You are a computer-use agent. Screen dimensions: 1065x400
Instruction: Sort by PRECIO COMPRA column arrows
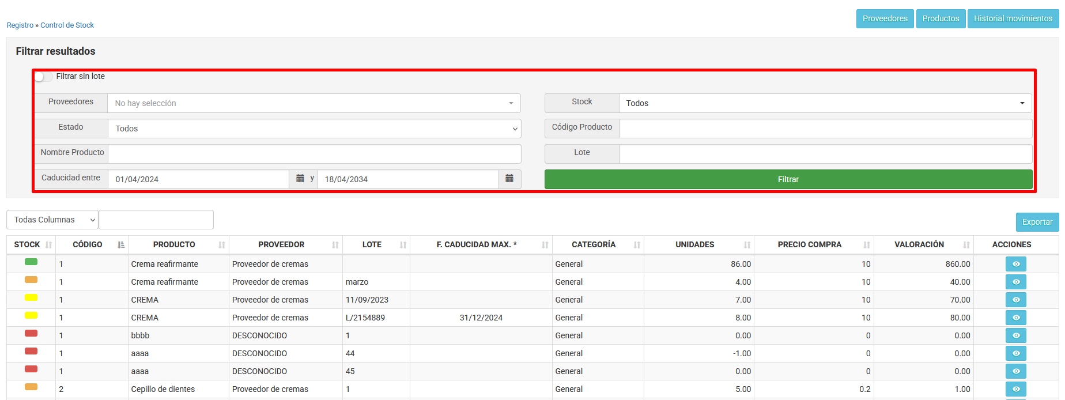pos(866,245)
